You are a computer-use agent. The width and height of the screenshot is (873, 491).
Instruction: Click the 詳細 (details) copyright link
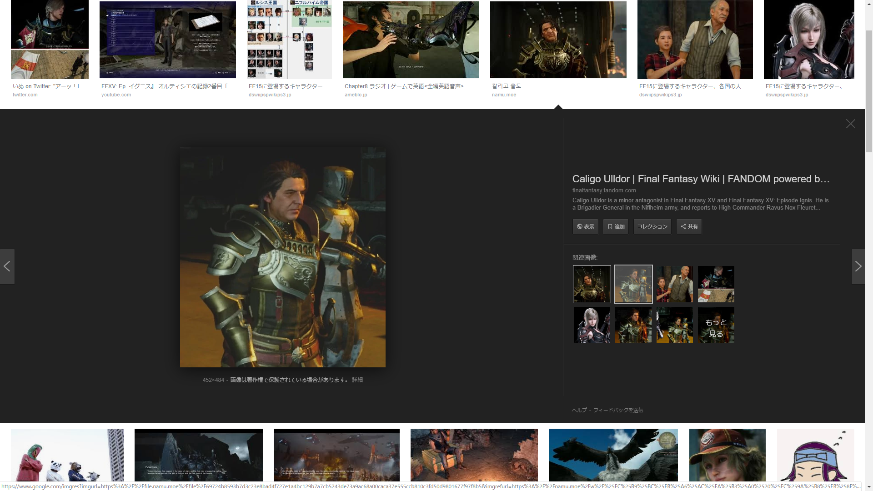357,380
